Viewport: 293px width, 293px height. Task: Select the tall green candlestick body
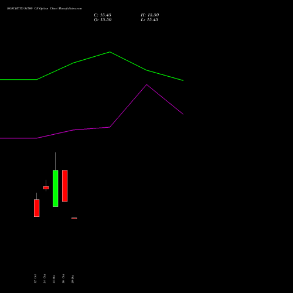pyautogui.click(x=56, y=188)
